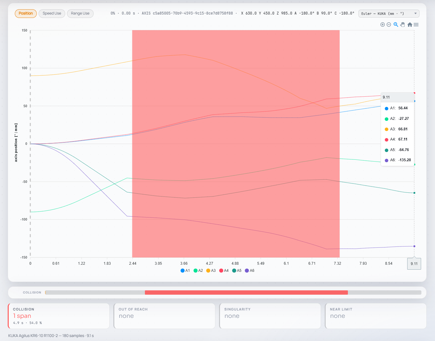The height and width of the screenshot is (341, 435).
Task: Reset chart zoom with home icon
Action: [410, 25]
